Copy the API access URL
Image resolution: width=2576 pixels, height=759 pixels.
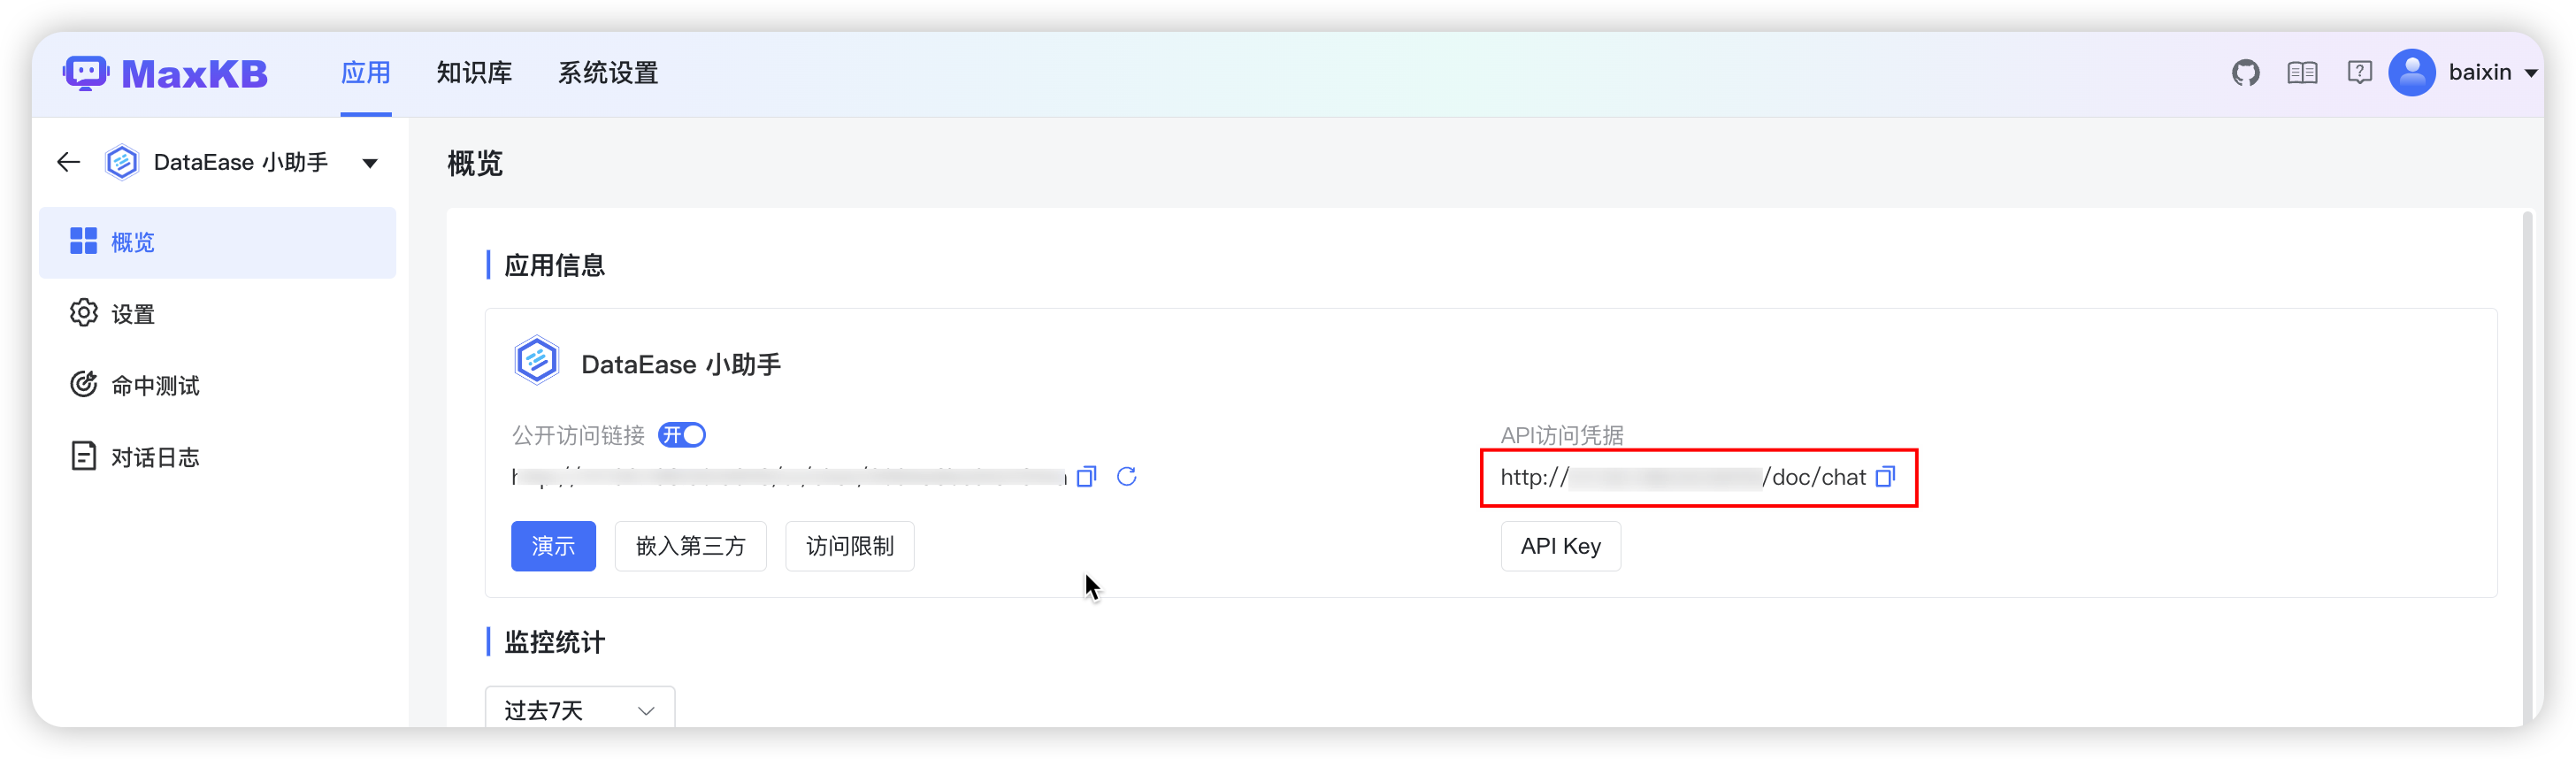[x=1885, y=477]
